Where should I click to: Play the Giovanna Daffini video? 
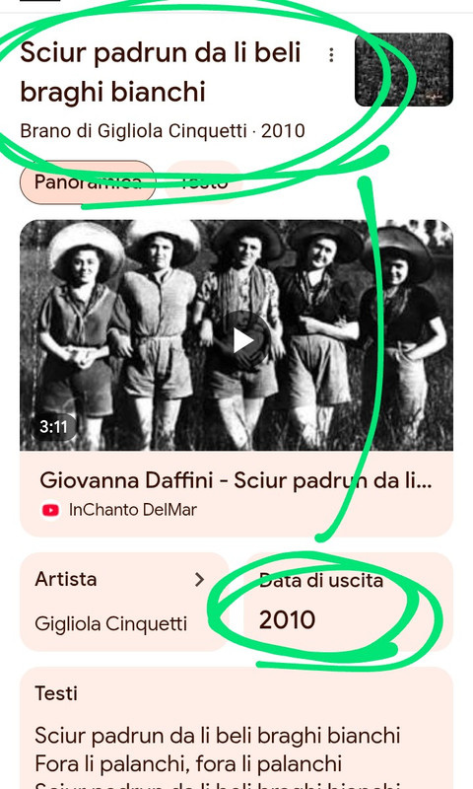tap(243, 341)
